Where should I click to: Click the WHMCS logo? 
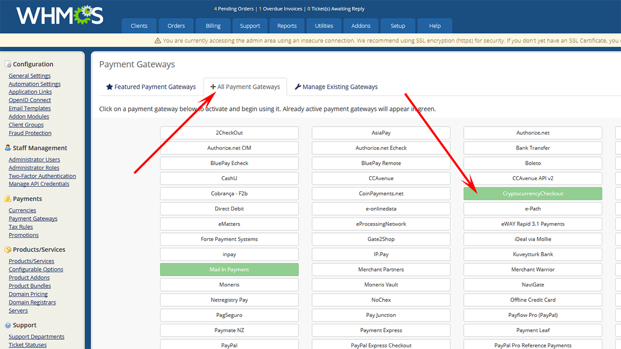(x=60, y=15)
